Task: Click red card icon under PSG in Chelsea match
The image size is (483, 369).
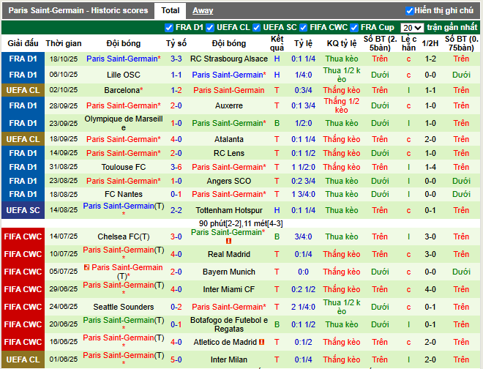Action: [x=229, y=240]
